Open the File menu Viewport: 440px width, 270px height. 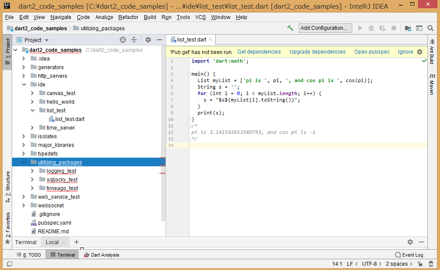[x=9, y=17]
